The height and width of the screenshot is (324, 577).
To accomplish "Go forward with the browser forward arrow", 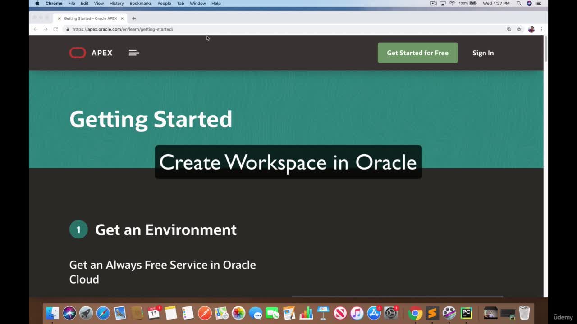I will 46,29.
